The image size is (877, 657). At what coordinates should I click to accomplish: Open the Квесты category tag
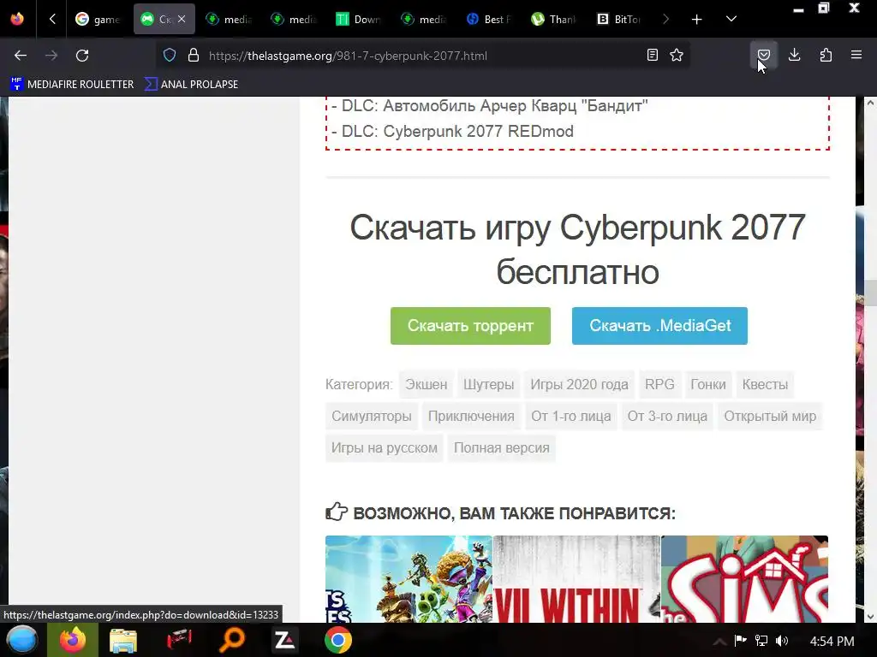pos(765,384)
